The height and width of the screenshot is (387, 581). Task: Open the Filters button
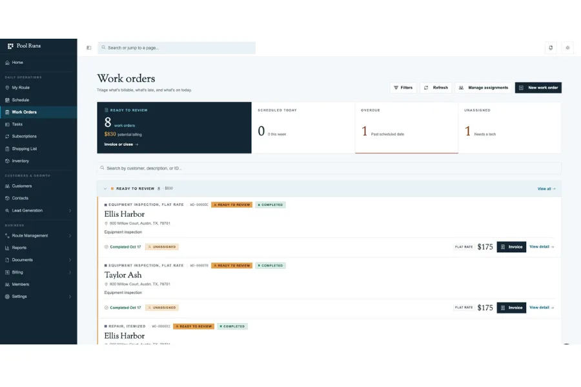[x=403, y=88]
